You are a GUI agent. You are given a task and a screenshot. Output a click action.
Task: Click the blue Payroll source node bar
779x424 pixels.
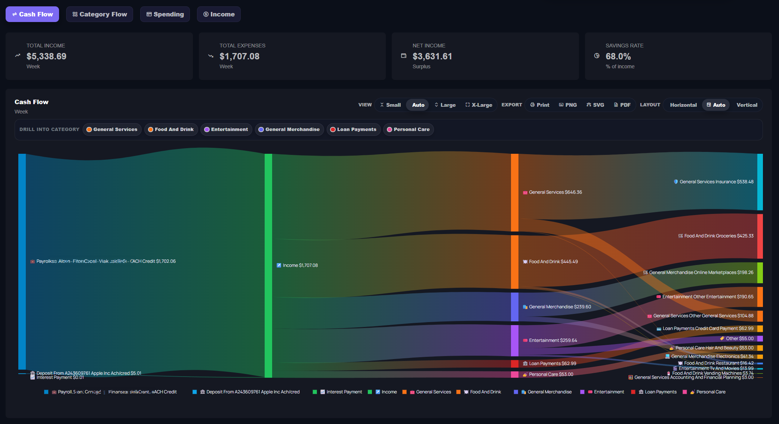(x=22, y=262)
